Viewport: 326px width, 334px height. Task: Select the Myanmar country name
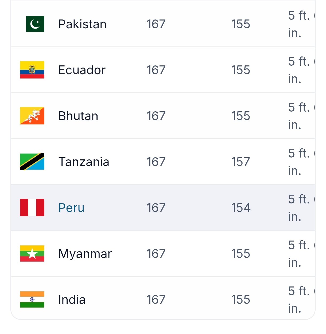tap(85, 254)
